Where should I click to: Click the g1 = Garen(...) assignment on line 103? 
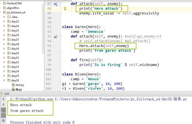pyautogui.click(x=92, y=84)
